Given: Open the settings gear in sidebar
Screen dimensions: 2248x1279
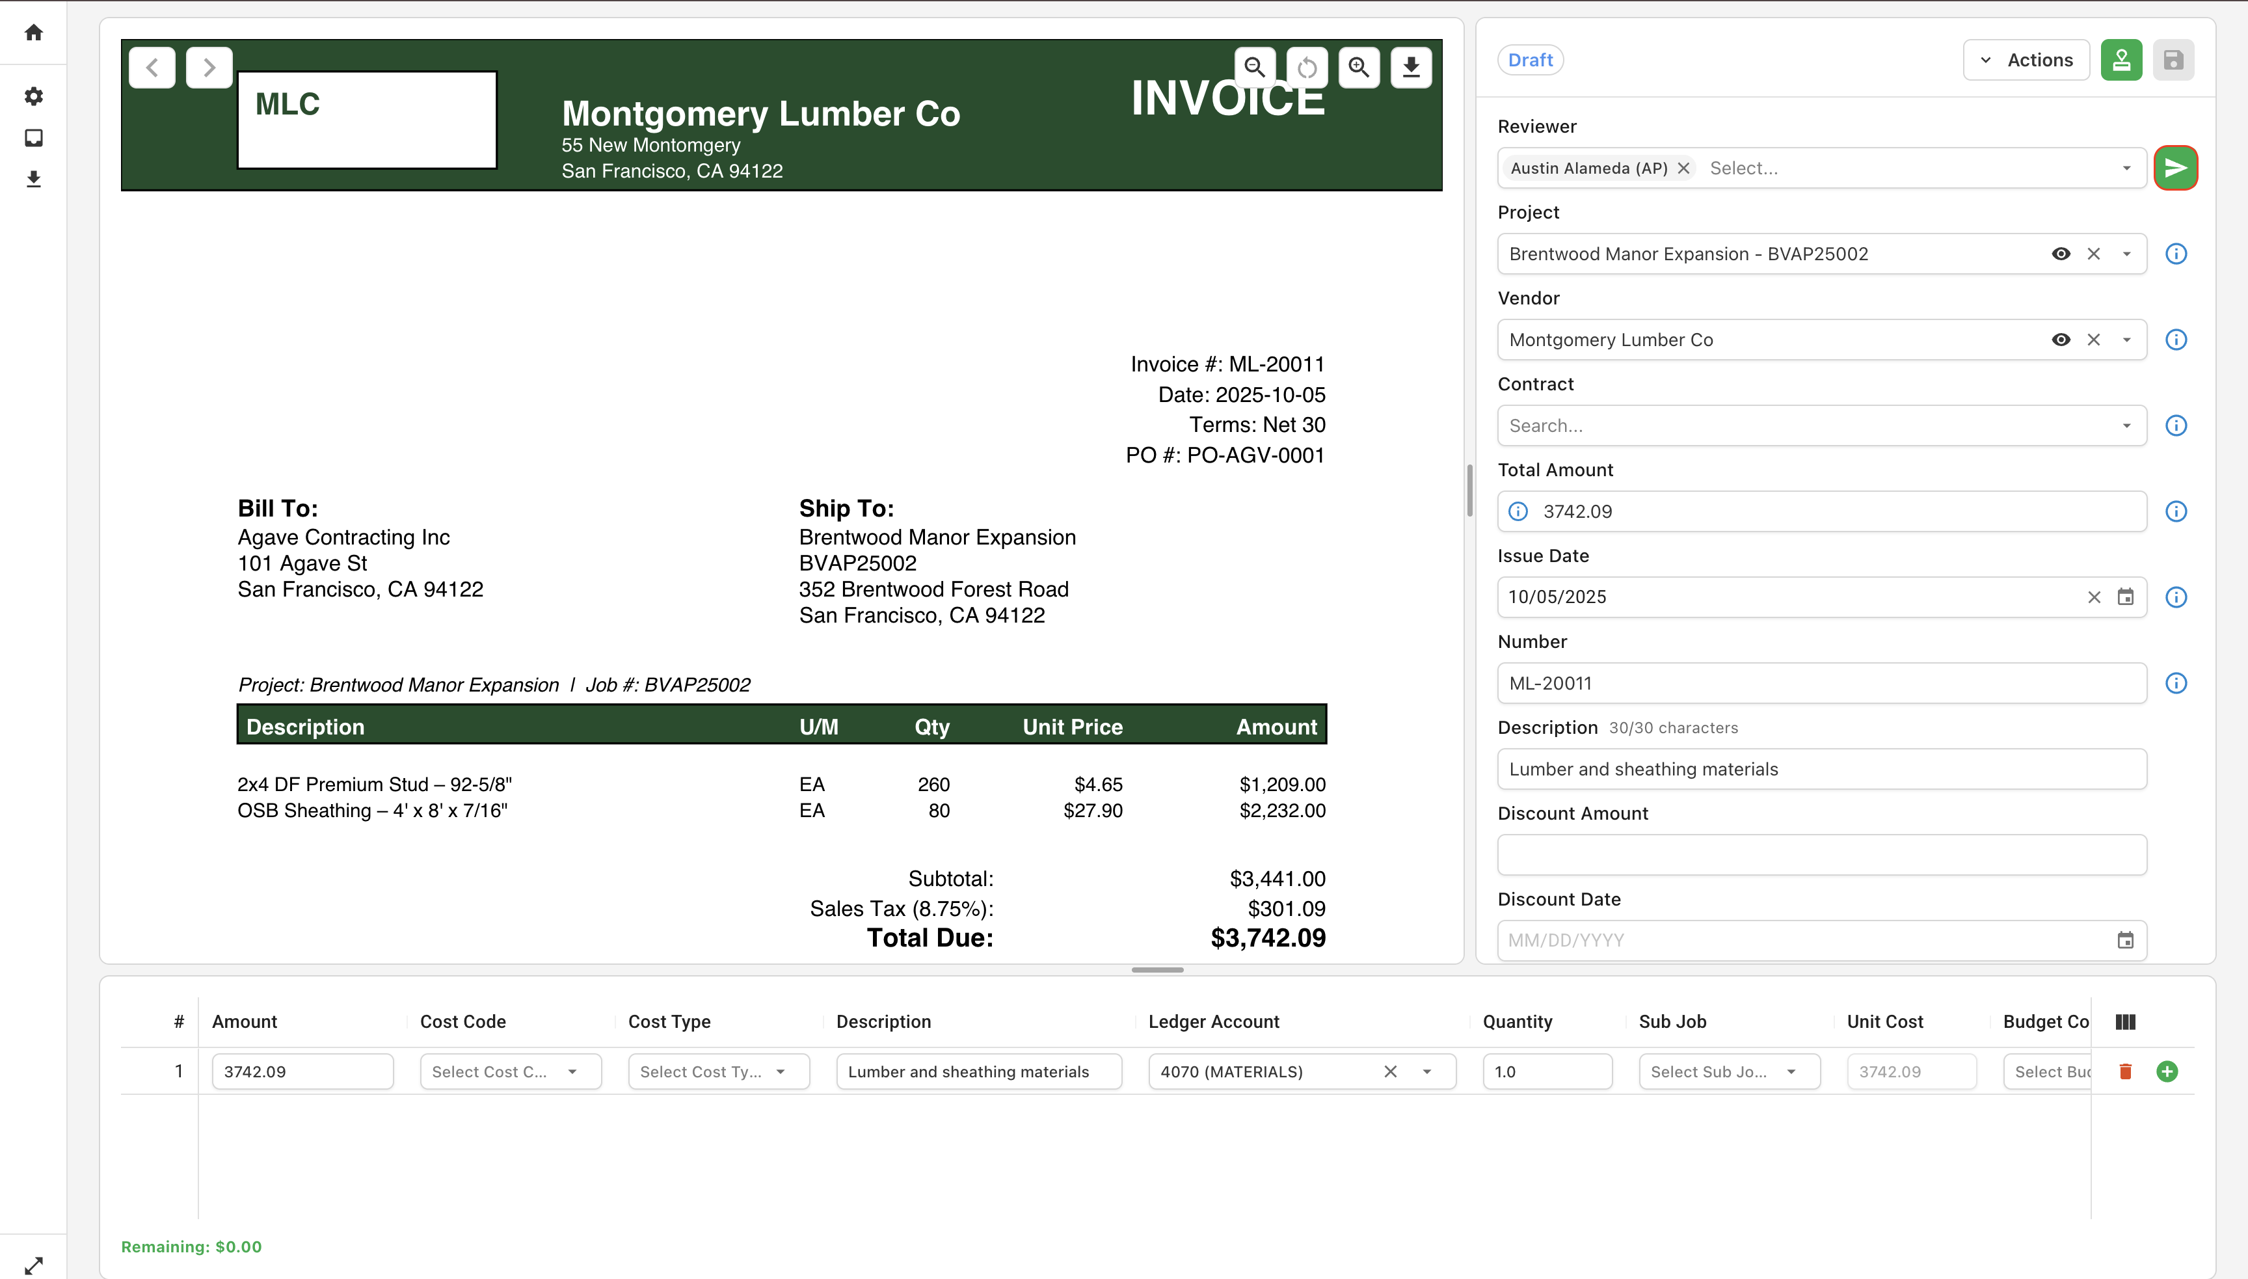Looking at the screenshot, I should 33,97.
